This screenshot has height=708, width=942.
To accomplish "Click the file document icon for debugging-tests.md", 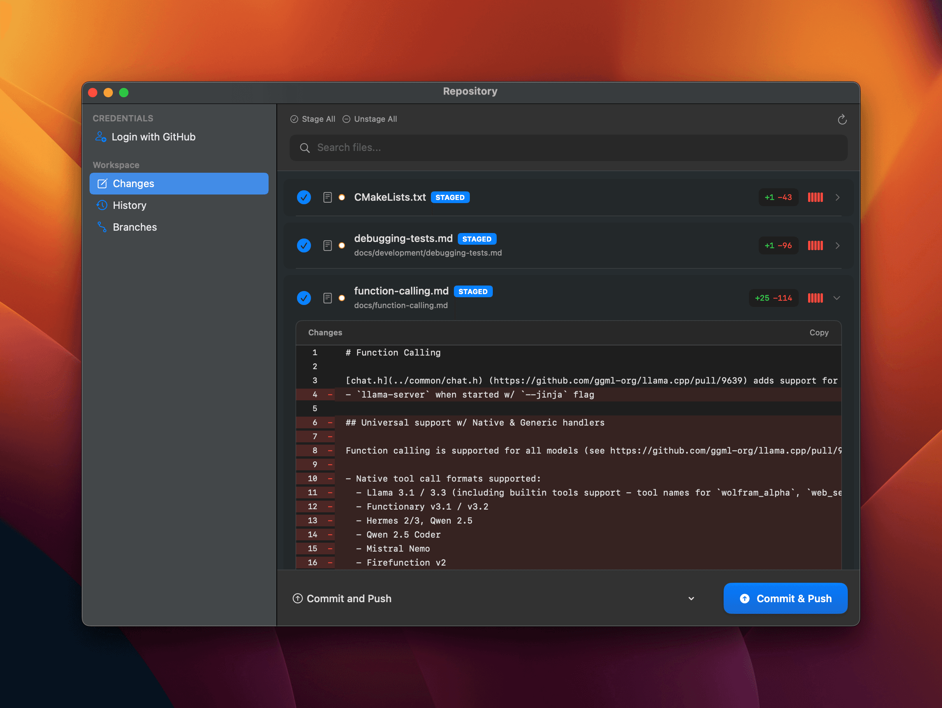I will (327, 245).
